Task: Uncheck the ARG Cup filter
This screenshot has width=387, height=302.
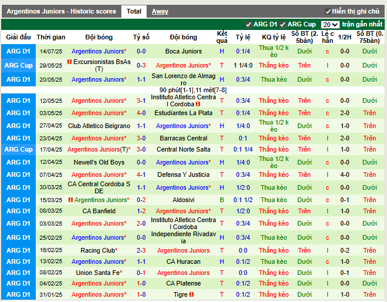Action: point(283,25)
